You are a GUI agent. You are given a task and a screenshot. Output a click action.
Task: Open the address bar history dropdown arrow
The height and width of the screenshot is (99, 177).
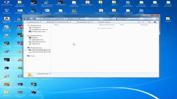coord(110,19)
